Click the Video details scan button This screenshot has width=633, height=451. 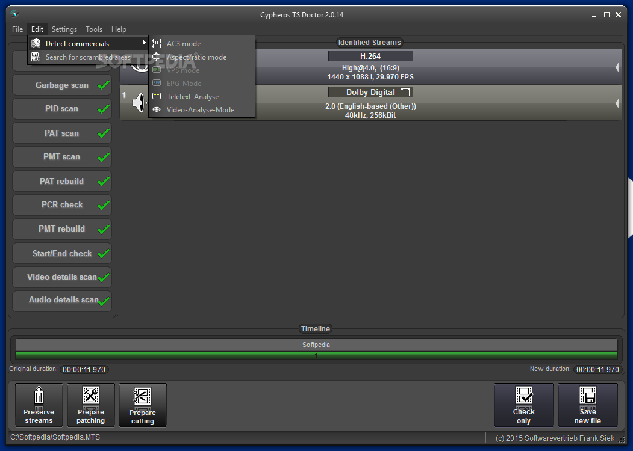click(x=62, y=277)
